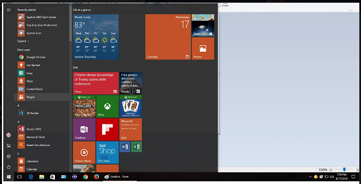
Task: Open Settings gear in the Start rail
Action: click(9, 156)
